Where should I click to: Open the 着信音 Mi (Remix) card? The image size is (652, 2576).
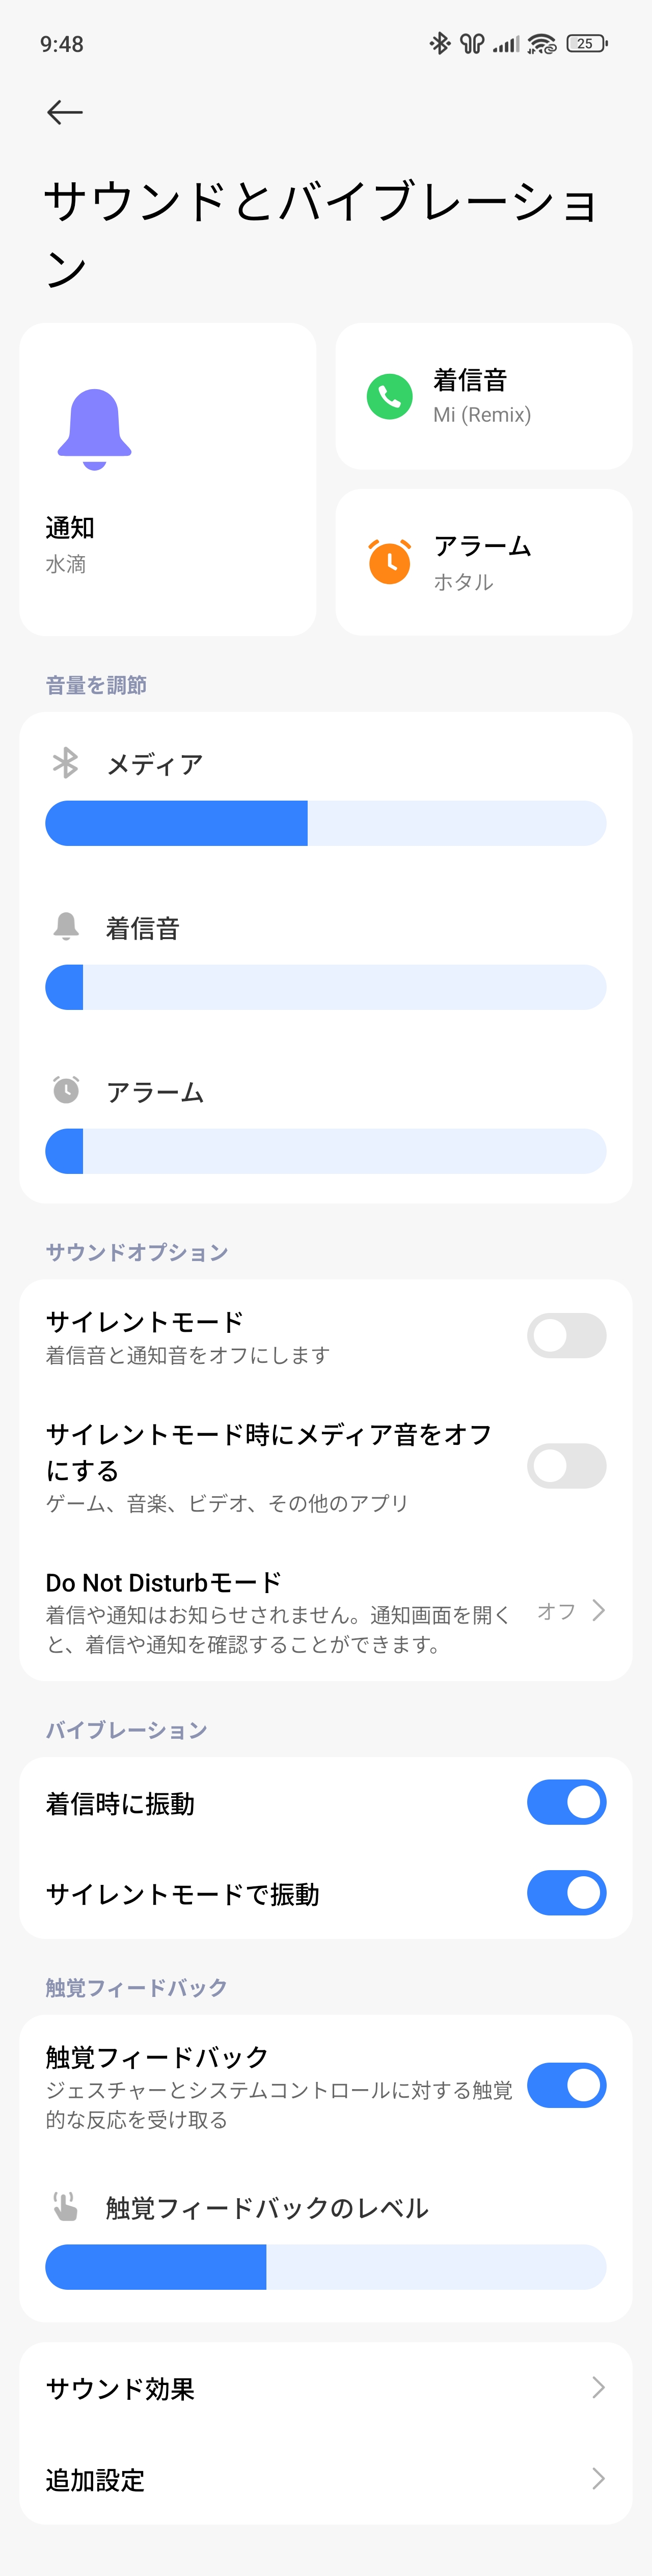pos(484,397)
